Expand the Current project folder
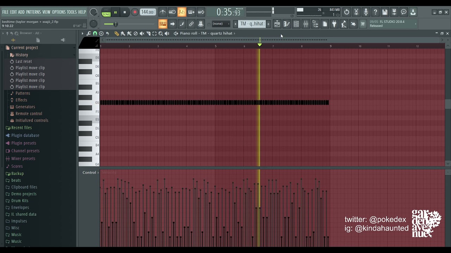 click(24, 48)
